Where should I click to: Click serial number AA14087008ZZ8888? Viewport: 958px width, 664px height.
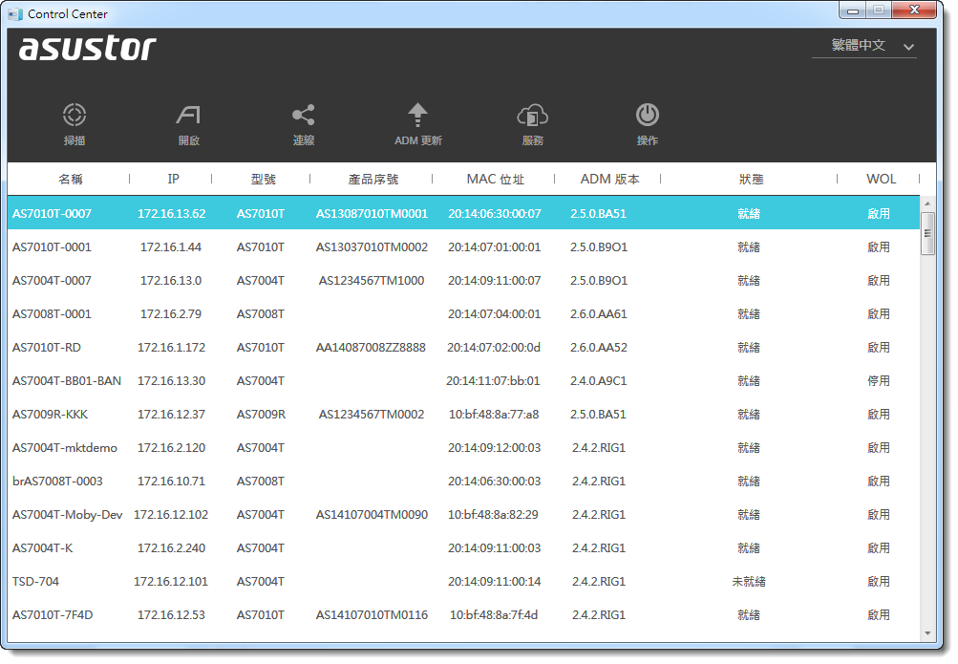(371, 347)
